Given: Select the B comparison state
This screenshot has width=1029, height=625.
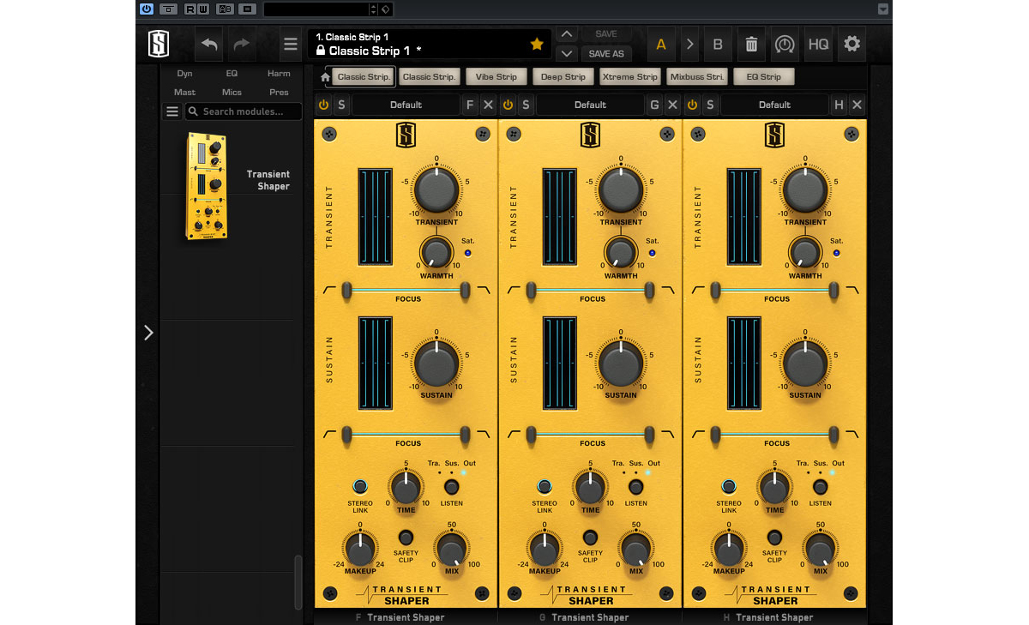Looking at the screenshot, I should [x=718, y=45].
